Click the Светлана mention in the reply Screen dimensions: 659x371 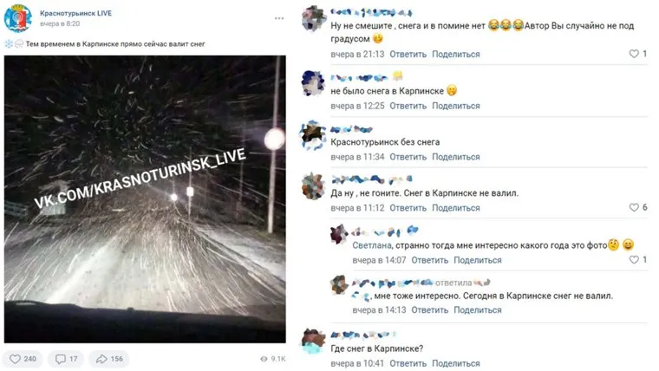pos(371,245)
